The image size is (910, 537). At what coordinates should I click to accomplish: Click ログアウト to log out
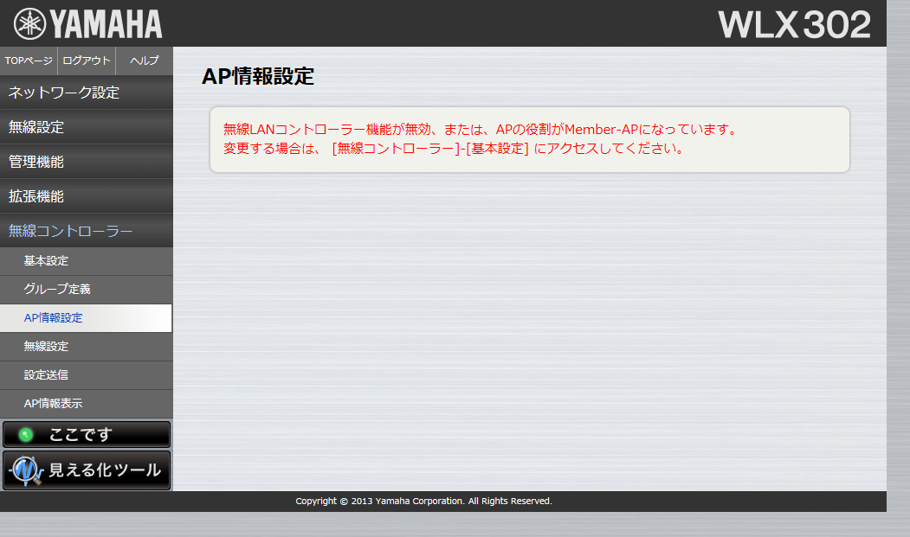point(87,61)
